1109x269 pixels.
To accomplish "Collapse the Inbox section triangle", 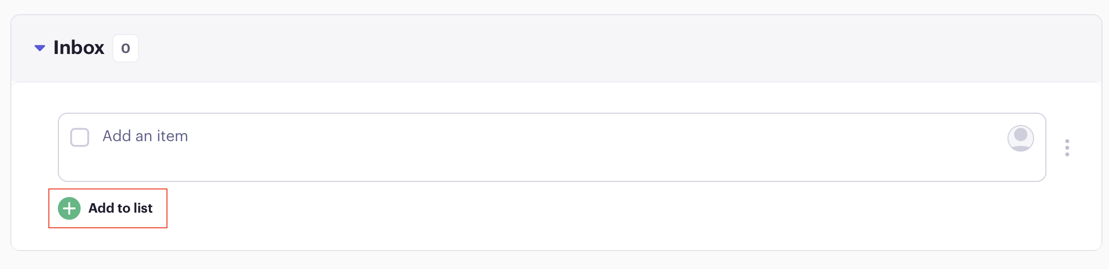I will coord(40,48).
